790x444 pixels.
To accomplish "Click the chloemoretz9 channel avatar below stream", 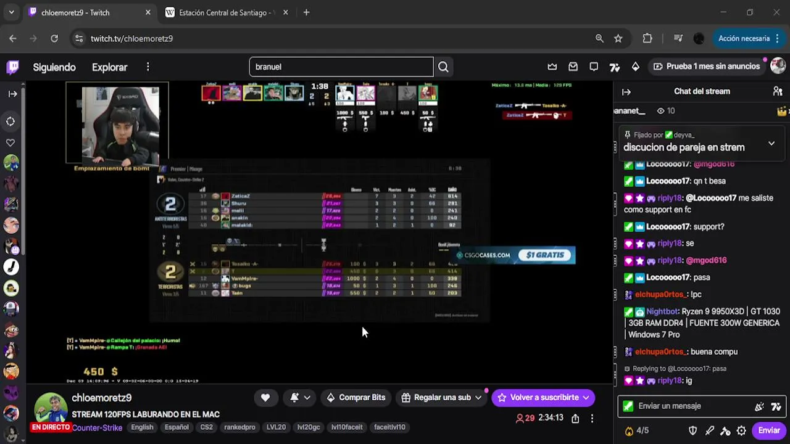I will (x=50, y=408).
